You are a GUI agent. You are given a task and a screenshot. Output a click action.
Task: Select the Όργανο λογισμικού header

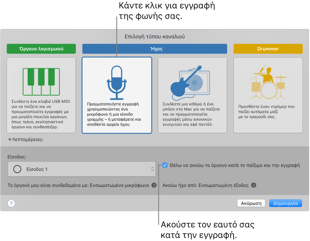41,48
